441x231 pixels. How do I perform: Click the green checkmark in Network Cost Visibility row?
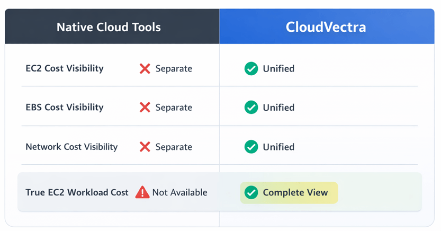251,147
